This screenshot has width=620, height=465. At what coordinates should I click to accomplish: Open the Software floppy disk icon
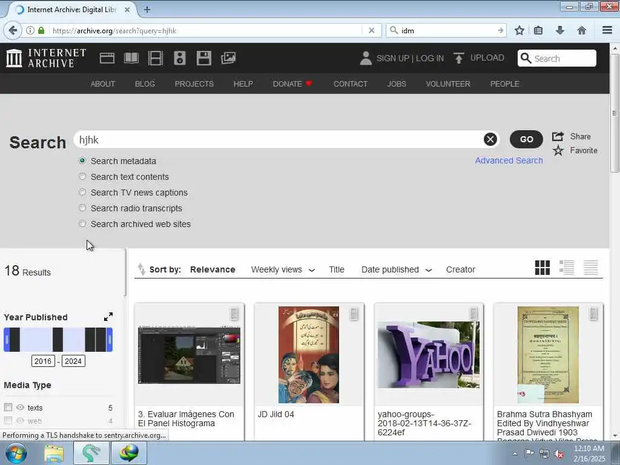204,58
